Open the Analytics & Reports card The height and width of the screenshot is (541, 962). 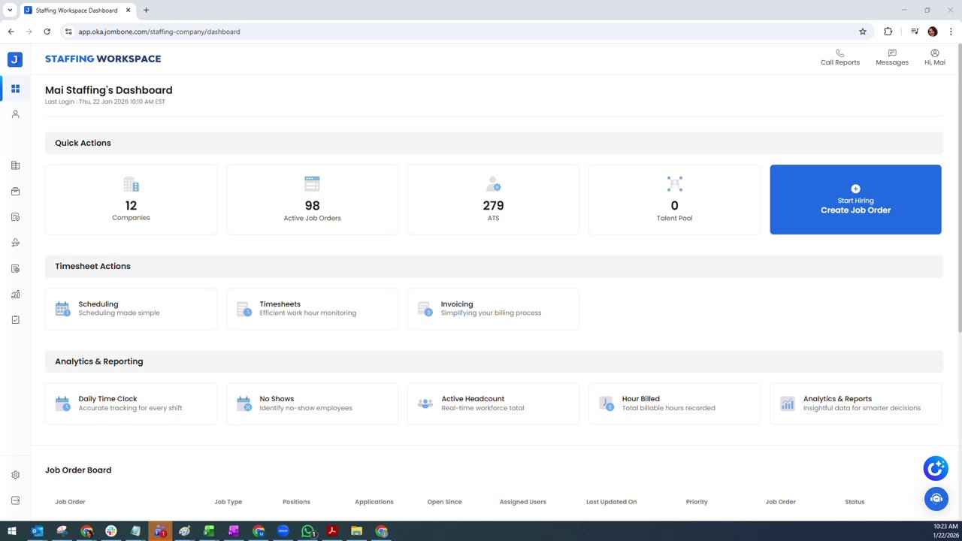pyautogui.click(x=855, y=403)
